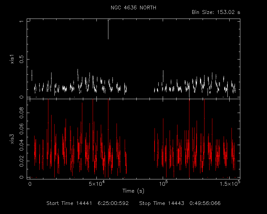The image size is (267, 214).
Task: Click the xis3 y-axis tick label '0.04'
Action: tap(21, 145)
